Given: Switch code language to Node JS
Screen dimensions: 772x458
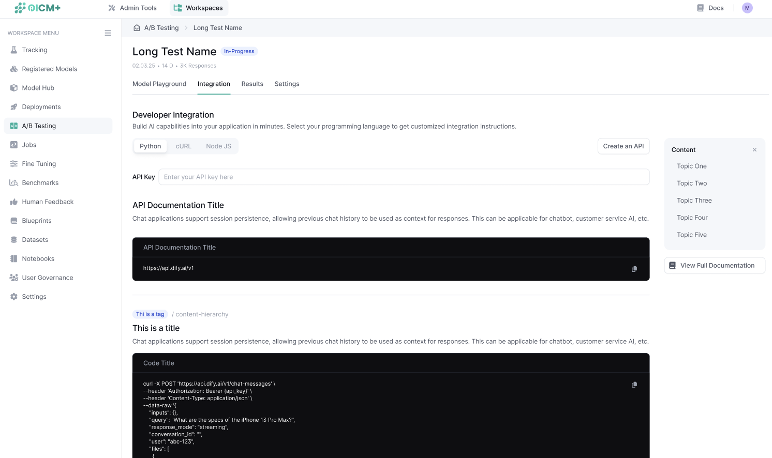Looking at the screenshot, I should (x=218, y=146).
